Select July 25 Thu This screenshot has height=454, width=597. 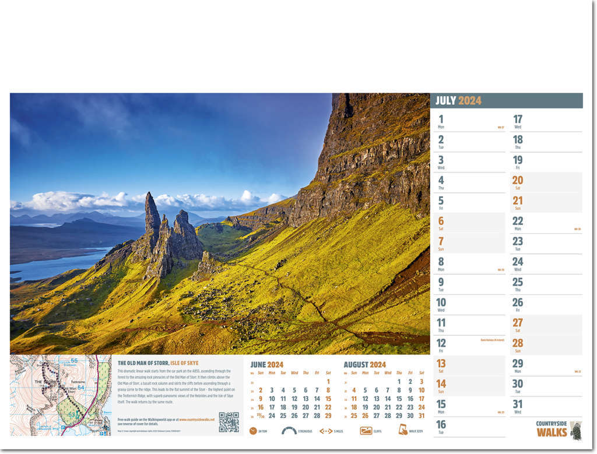click(x=546, y=284)
